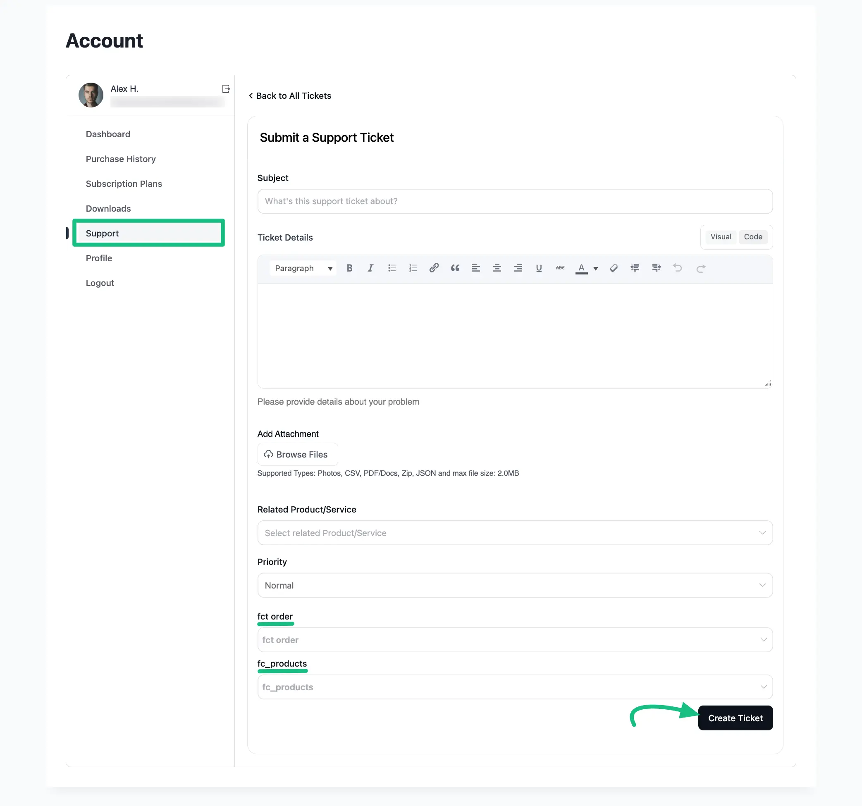Viewport: 862px width, 806px height.
Task: Click the underline icon
Action: [539, 268]
